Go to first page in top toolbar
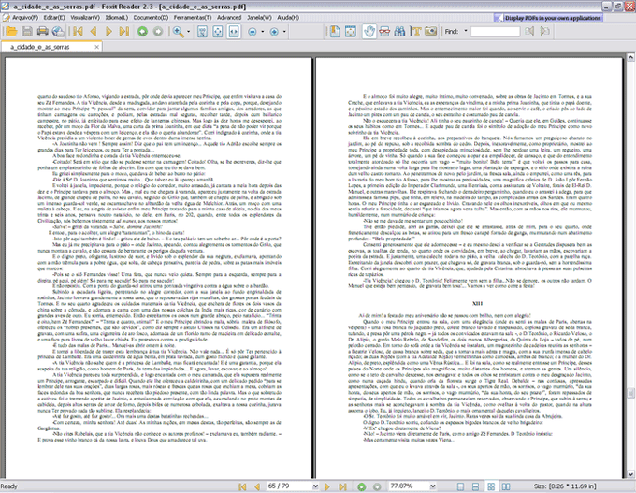 pyautogui.click(x=78, y=32)
